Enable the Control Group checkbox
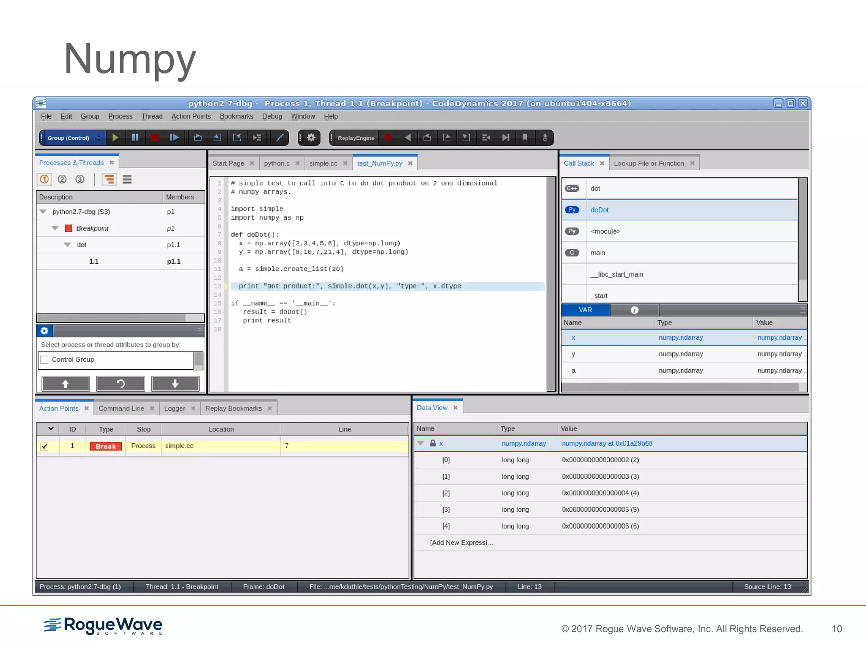Image resolution: width=866 pixels, height=649 pixels. (x=45, y=360)
